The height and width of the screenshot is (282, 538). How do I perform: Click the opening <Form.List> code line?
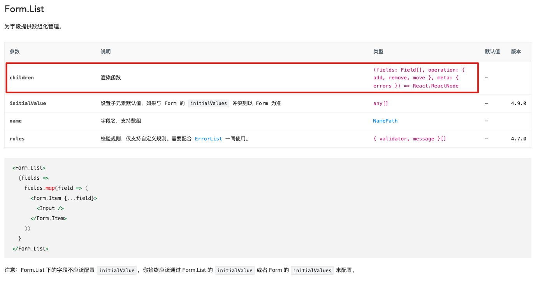pyautogui.click(x=29, y=168)
